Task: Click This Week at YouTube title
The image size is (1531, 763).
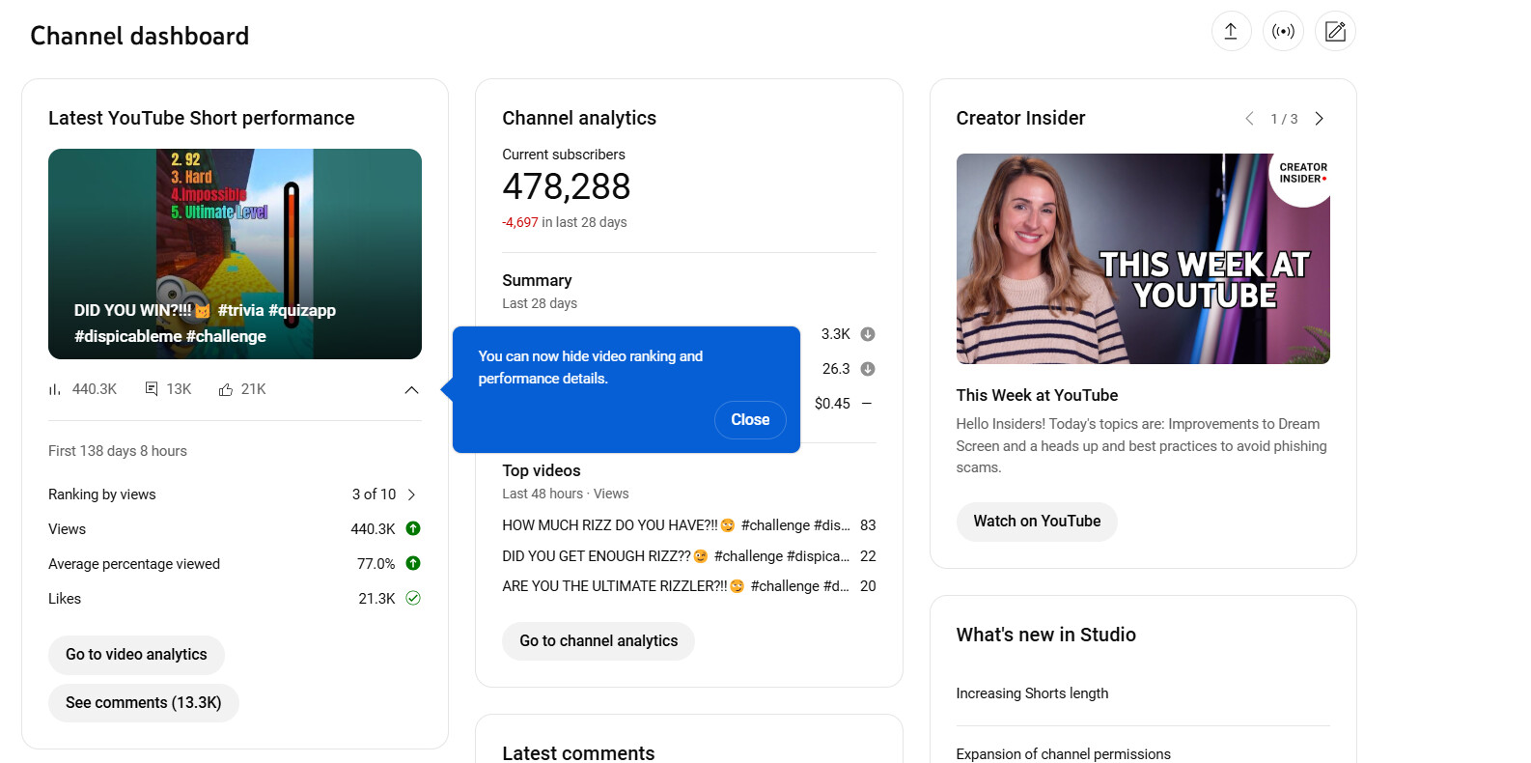Action: tap(1037, 395)
